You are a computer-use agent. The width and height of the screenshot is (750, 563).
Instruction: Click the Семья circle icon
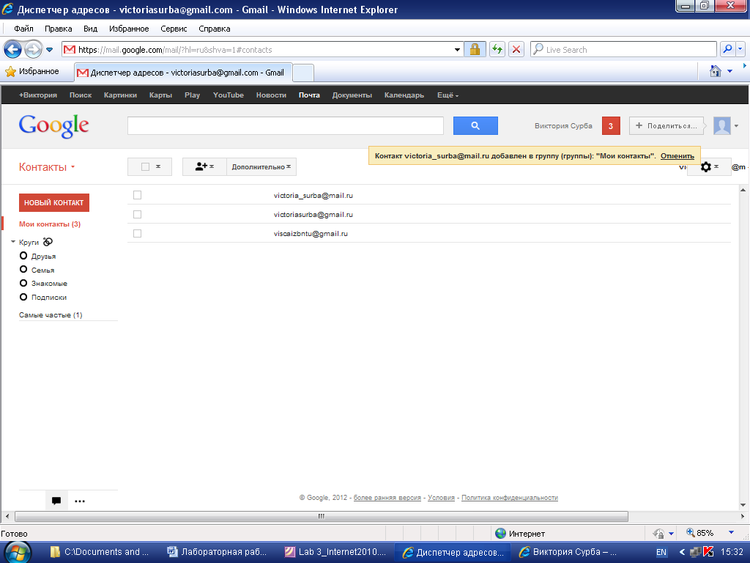click(x=23, y=270)
